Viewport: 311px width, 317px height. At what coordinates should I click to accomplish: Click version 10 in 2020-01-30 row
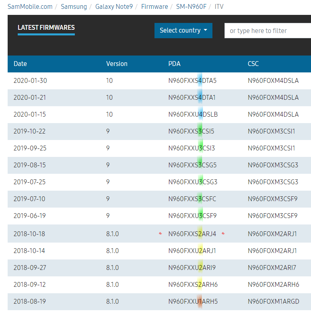tap(109, 81)
